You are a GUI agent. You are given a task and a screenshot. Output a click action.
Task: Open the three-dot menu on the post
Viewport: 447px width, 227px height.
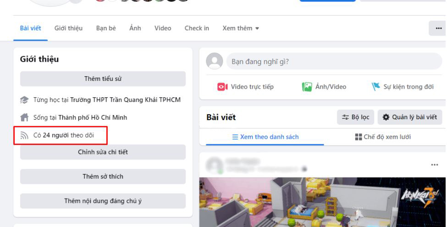[435, 165]
